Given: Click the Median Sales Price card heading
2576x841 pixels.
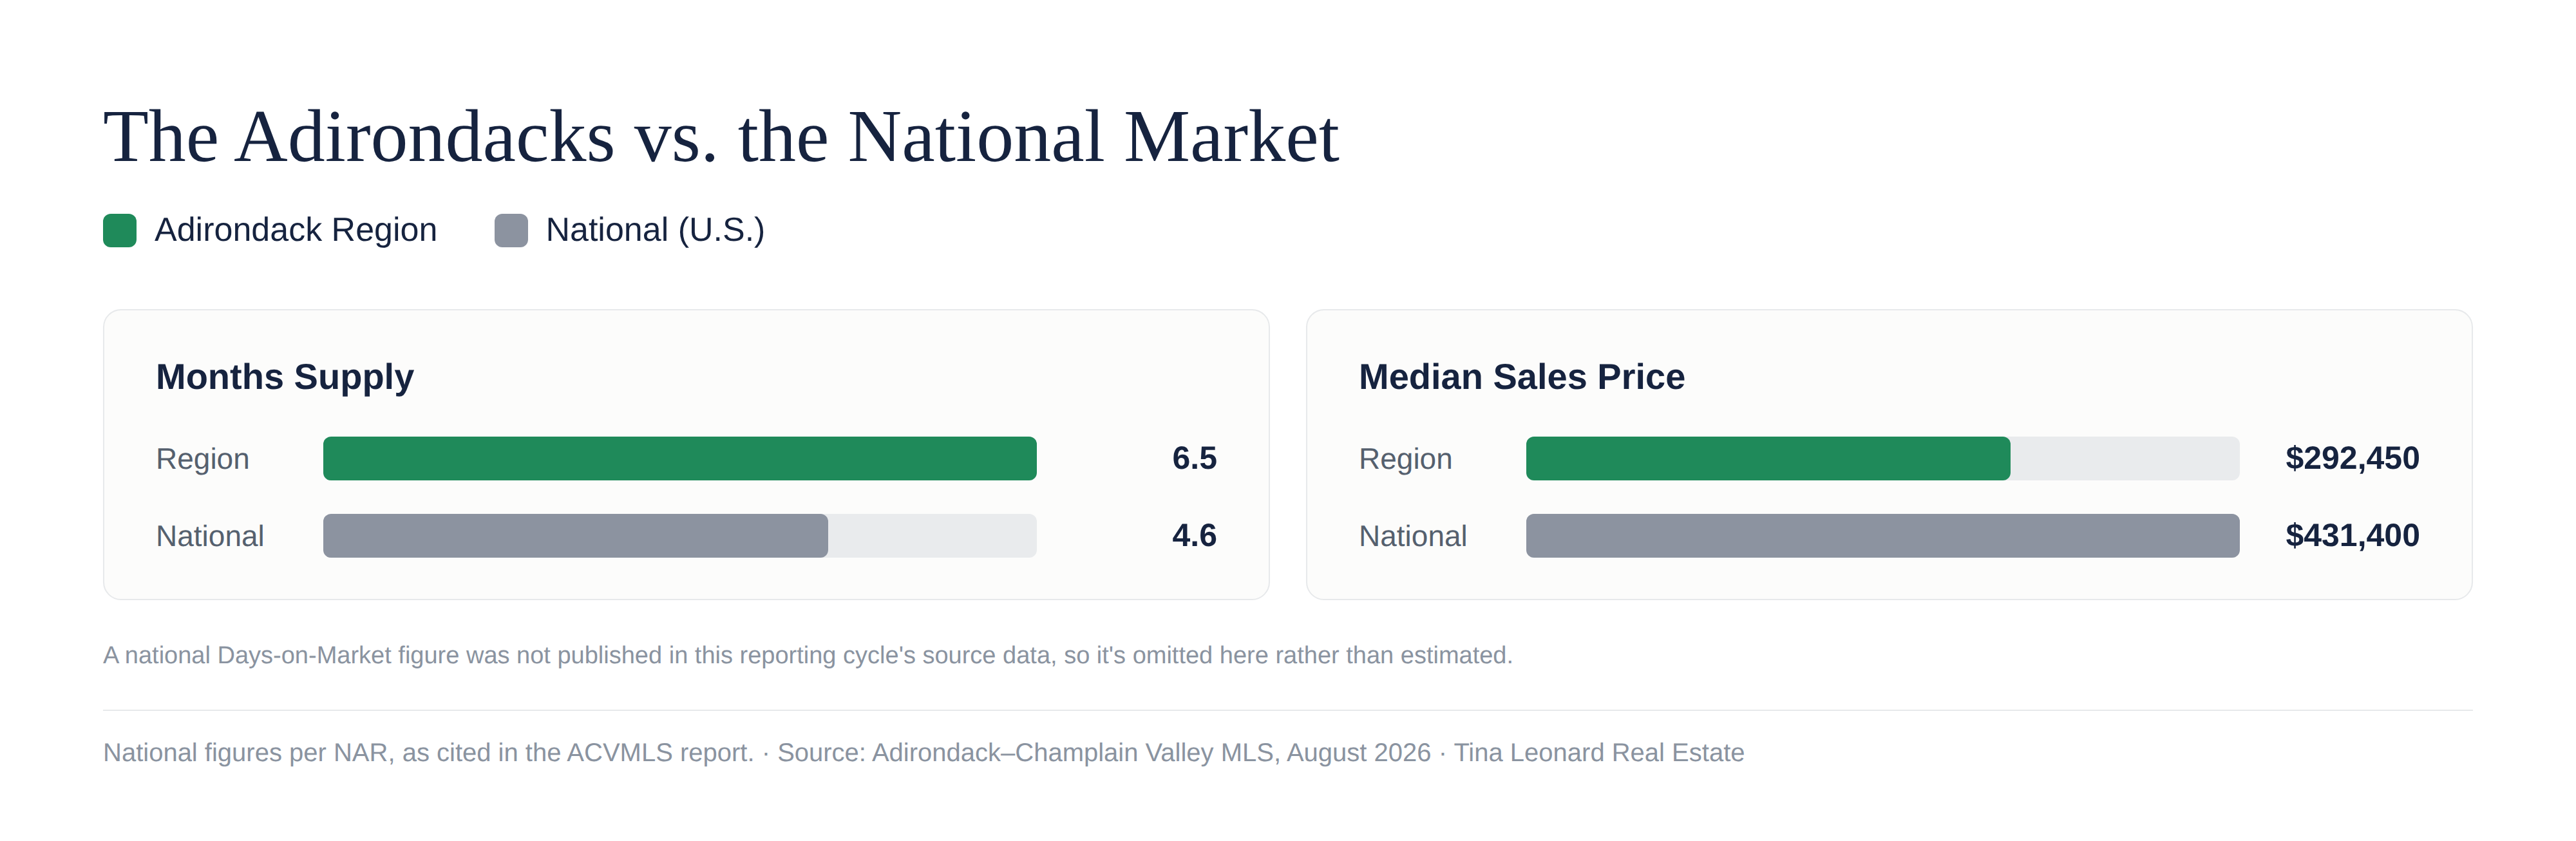Looking at the screenshot, I should [1521, 377].
